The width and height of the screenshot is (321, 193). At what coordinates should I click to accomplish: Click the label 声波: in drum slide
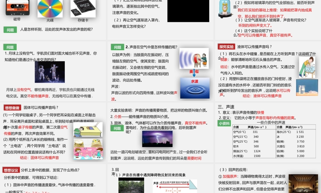(116, 86)
